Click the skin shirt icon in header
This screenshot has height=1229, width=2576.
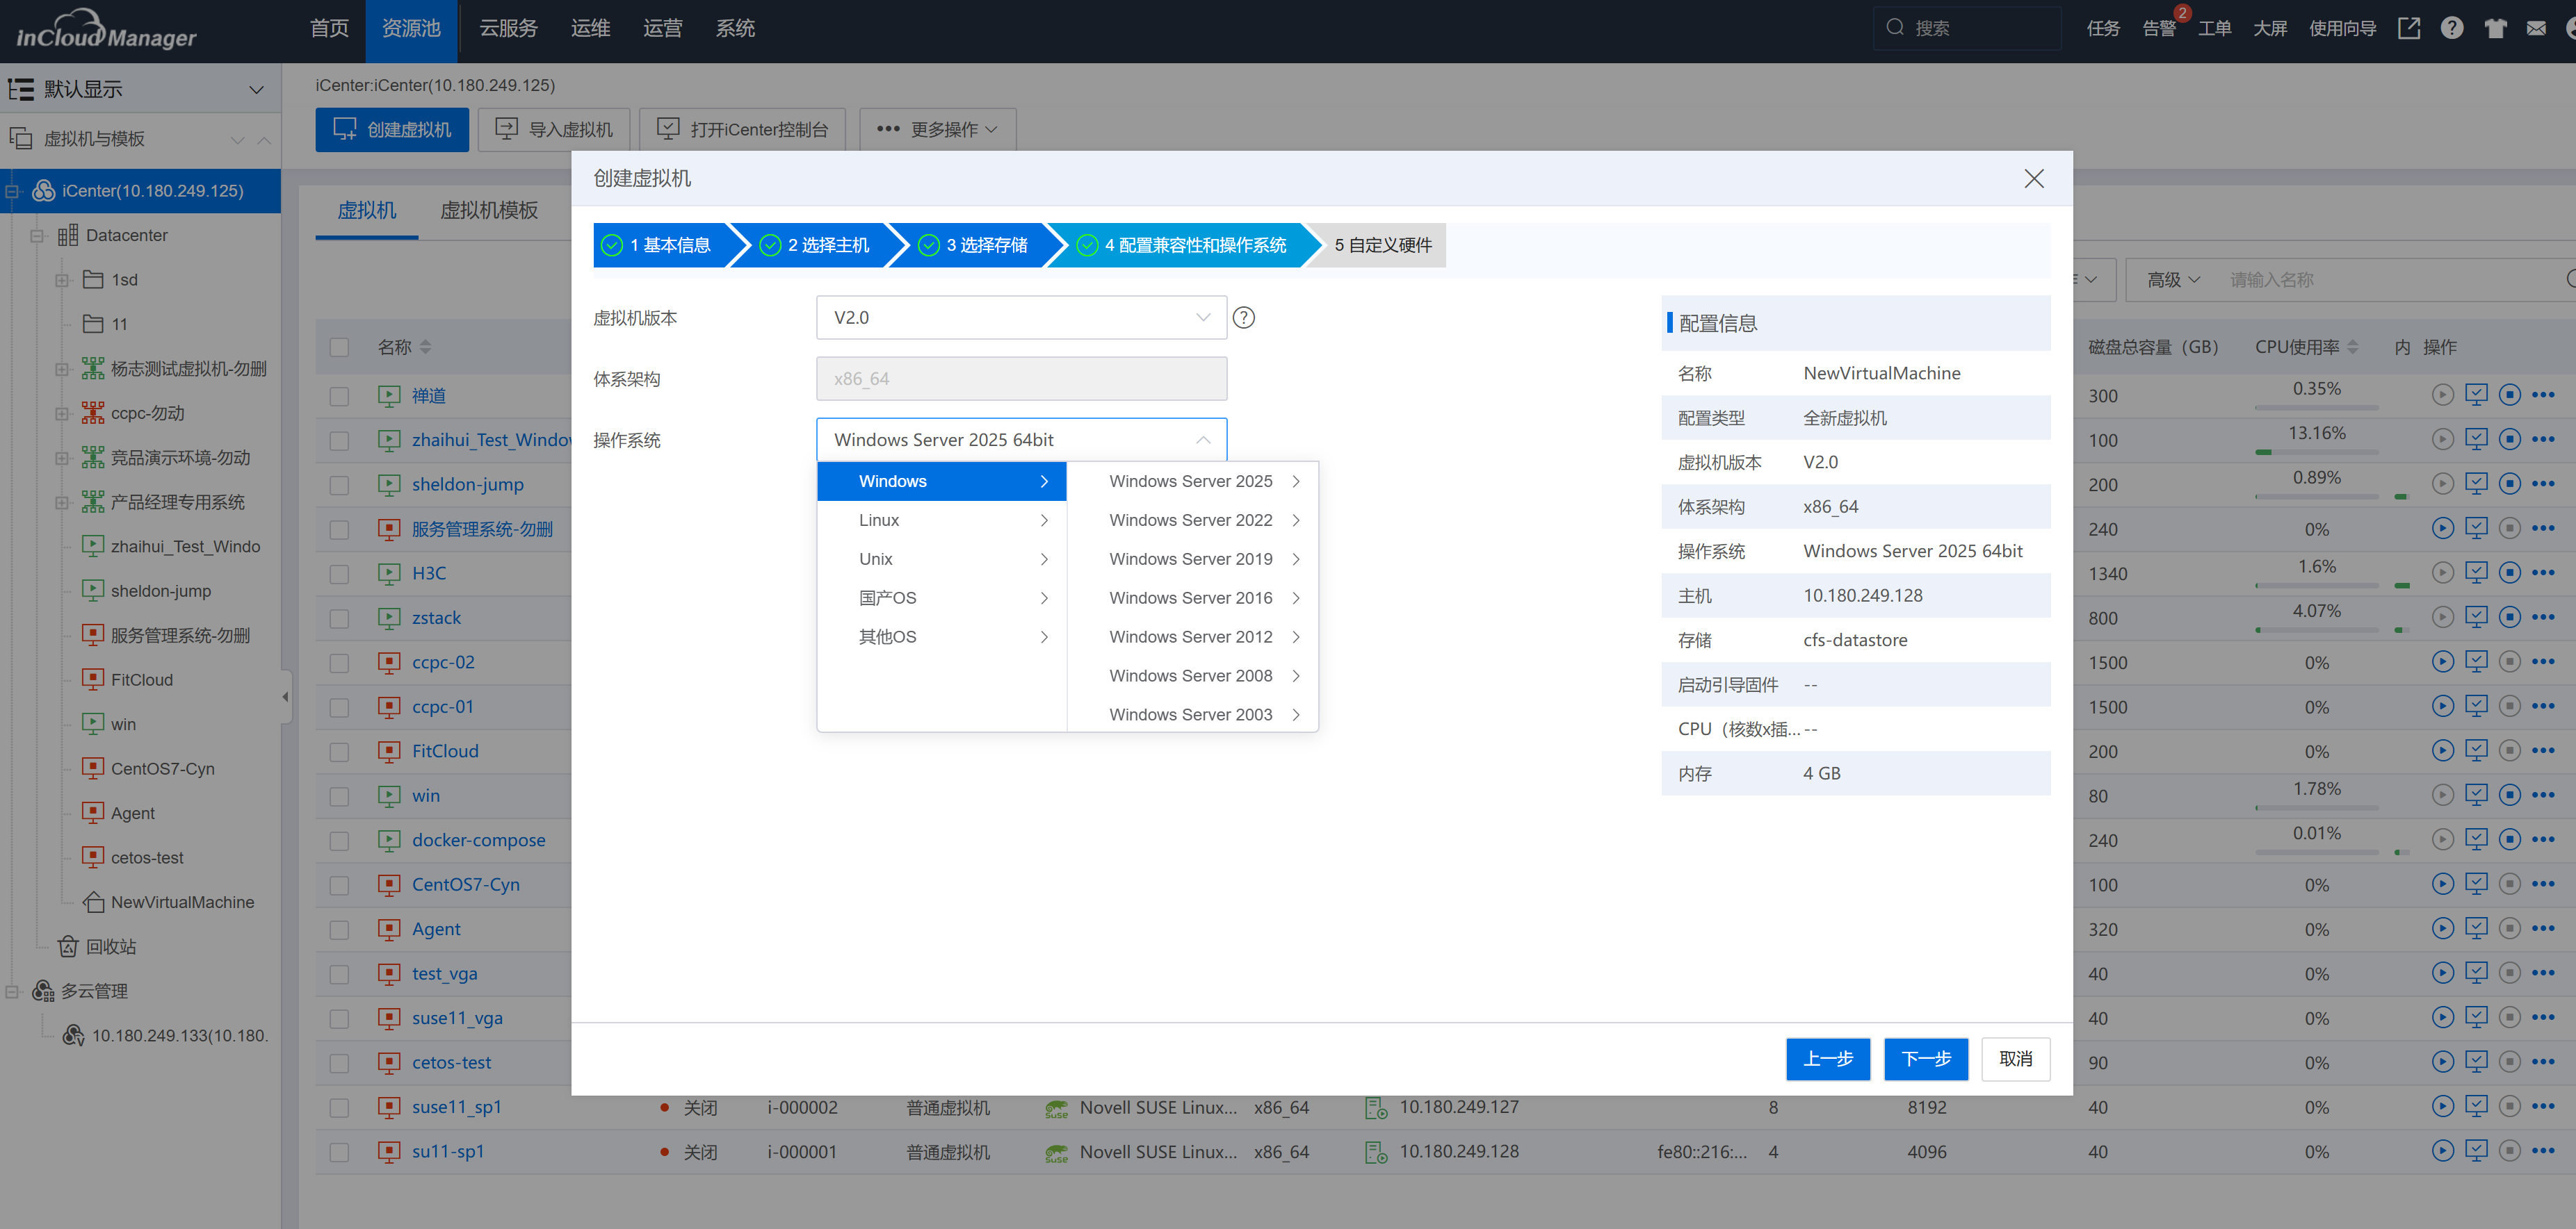click(x=2494, y=28)
